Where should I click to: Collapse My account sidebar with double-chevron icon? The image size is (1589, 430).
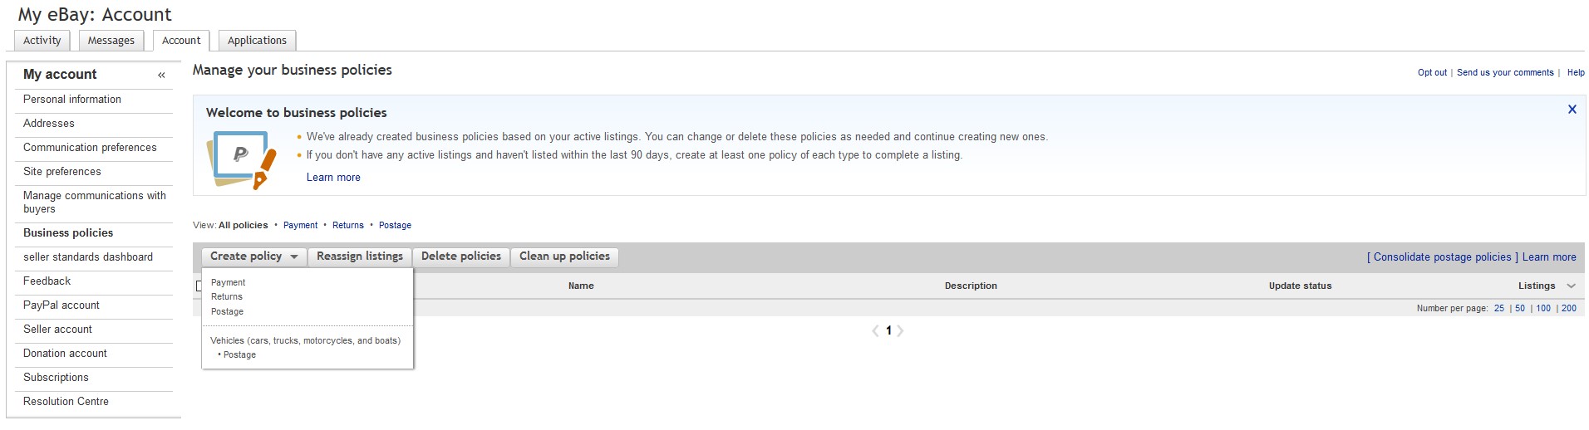click(161, 75)
